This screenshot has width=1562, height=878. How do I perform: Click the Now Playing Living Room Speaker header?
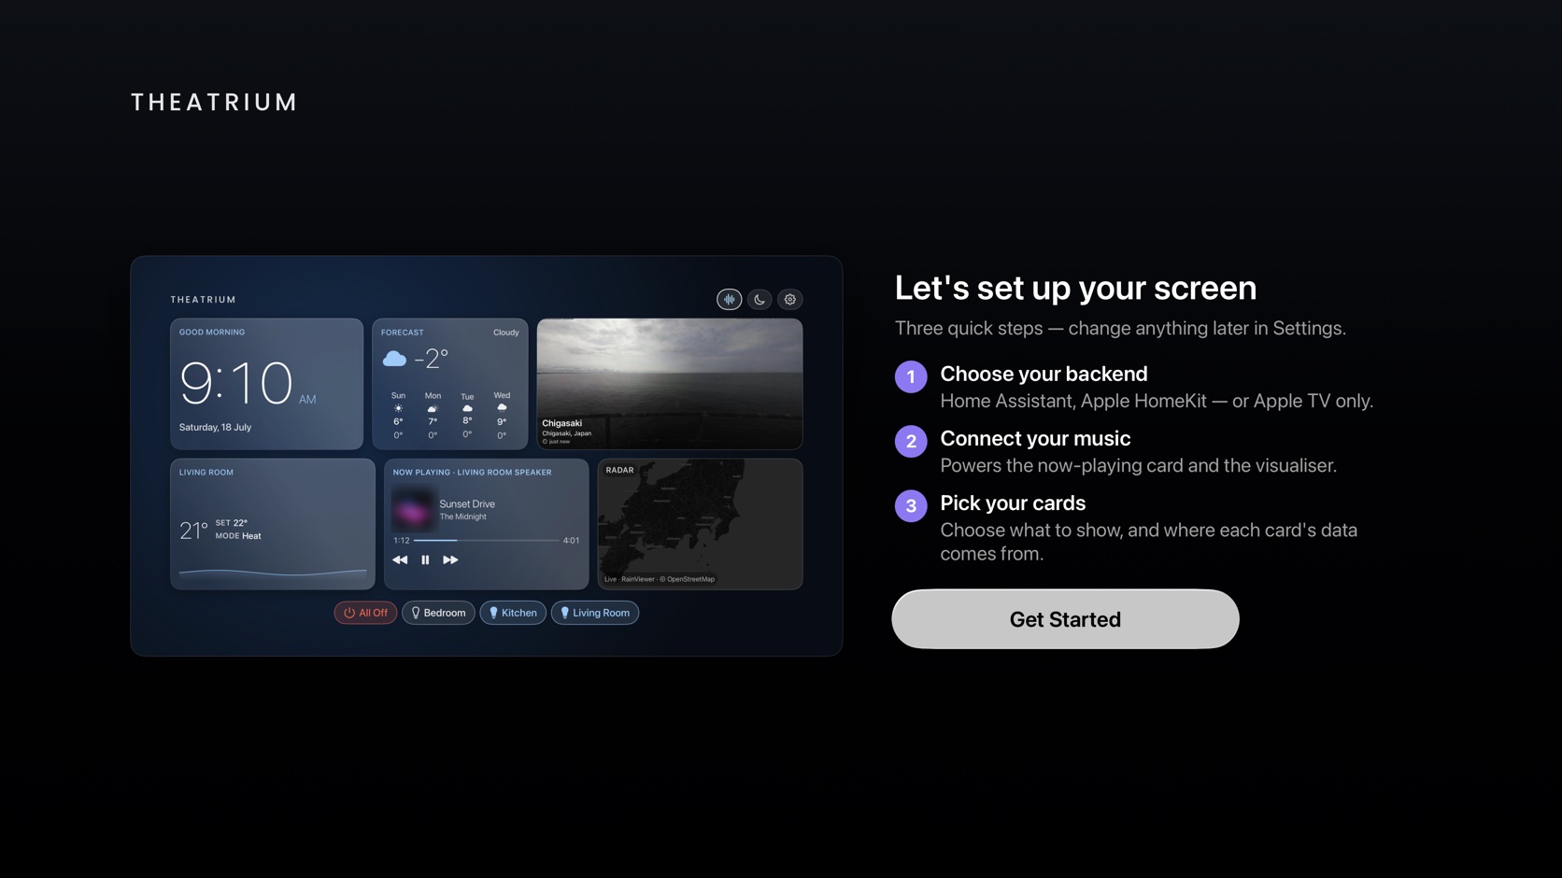[x=472, y=473]
